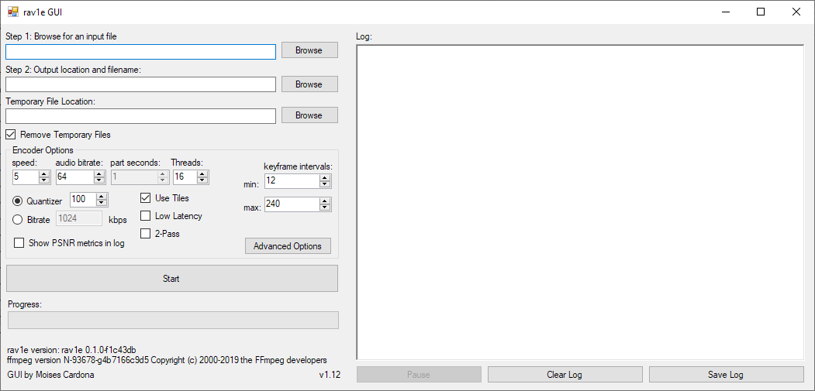Browse for the temporary file location
The height and width of the screenshot is (391, 815).
click(x=309, y=115)
